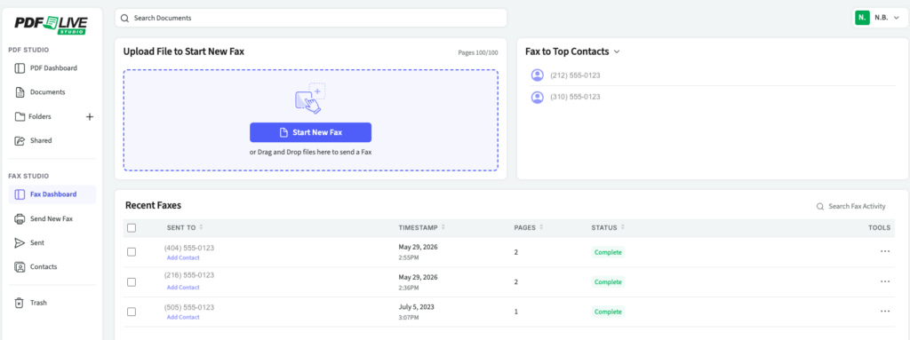Open tools menu for (505) 555-0123 fax
This screenshot has width=910, height=340.
885,311
